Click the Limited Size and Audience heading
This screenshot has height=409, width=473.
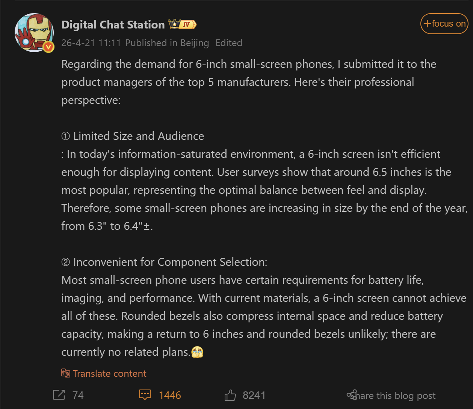(138, 136)
